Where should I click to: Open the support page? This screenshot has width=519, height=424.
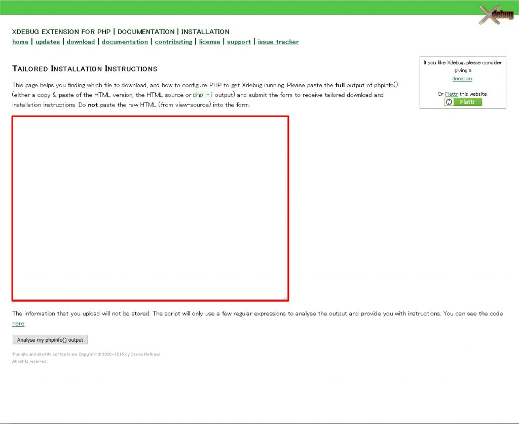239,42
